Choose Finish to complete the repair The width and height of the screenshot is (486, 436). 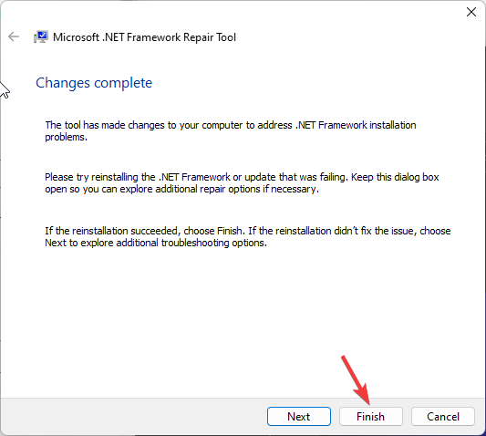371,416
